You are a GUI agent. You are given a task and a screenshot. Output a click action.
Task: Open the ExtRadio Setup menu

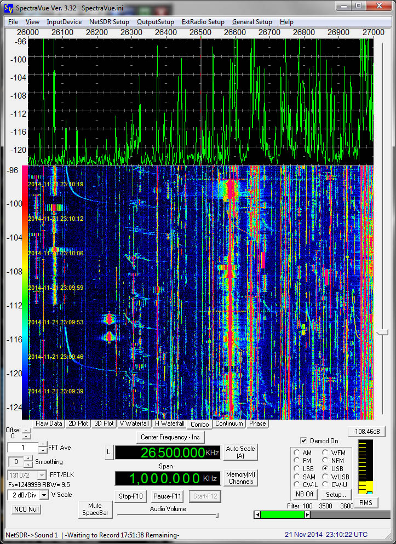pos(203,22)
